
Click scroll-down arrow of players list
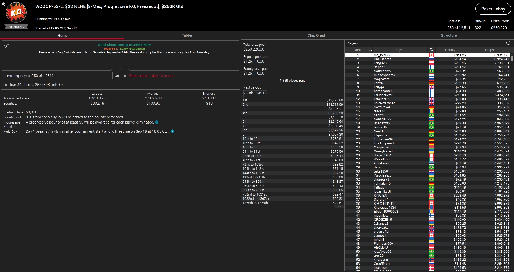[x=512, y=269]
